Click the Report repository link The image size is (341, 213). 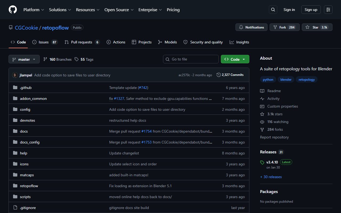tap(274, 137)
